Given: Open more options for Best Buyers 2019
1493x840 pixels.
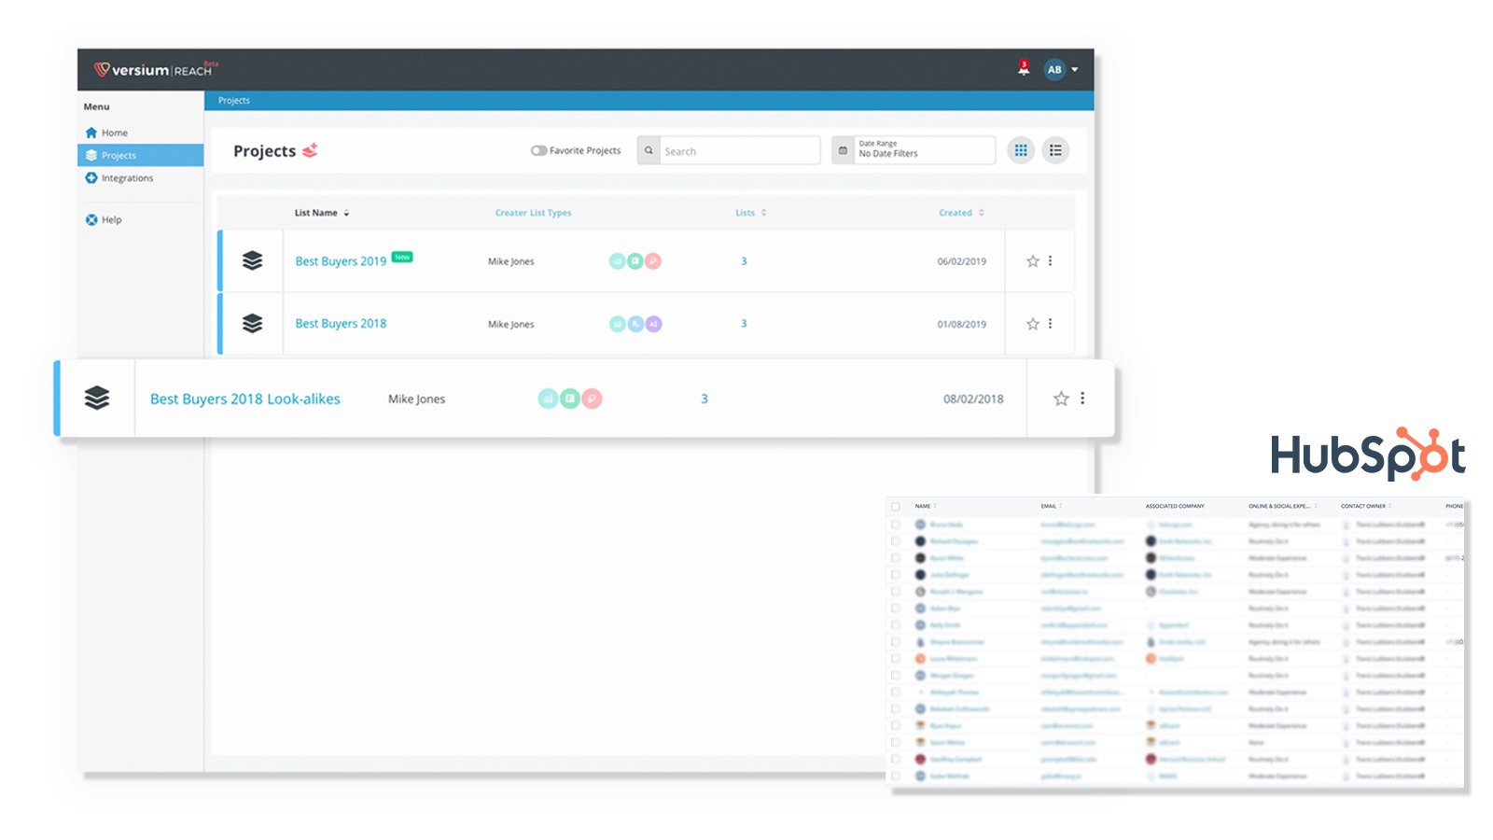Looking at the screenshot, I should pos(1051,260).
